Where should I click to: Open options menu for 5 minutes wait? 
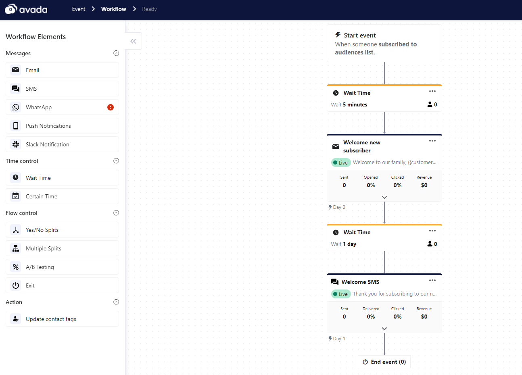(x=432, y=91)
